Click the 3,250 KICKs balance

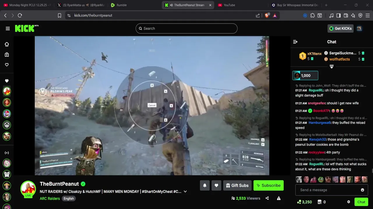click(x=304, y=202)
